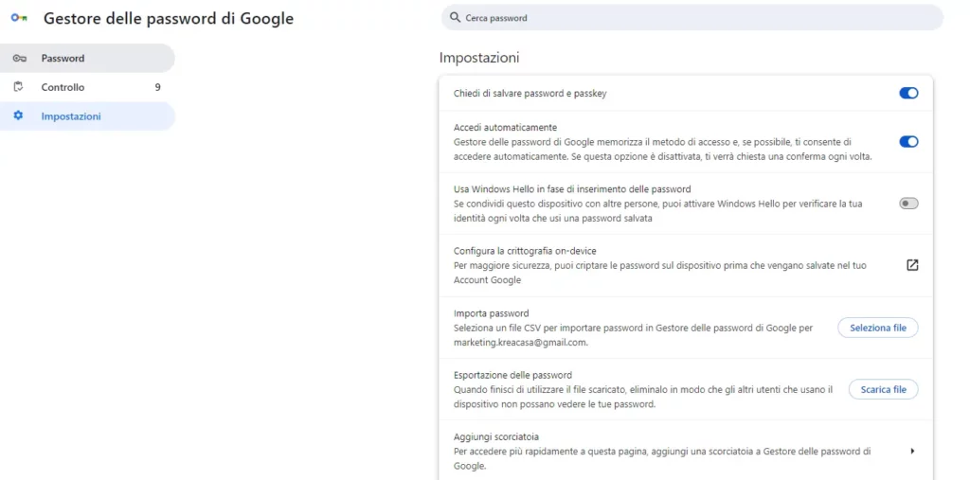Focus the Cerca password search field
Image resolution: width=970 pixels, height=480 pixels.
692,18
